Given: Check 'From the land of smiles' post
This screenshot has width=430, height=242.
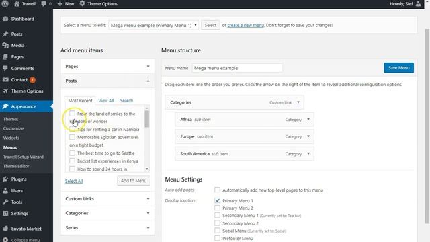Looking at the screenshot, I should (x=72, y=114).
